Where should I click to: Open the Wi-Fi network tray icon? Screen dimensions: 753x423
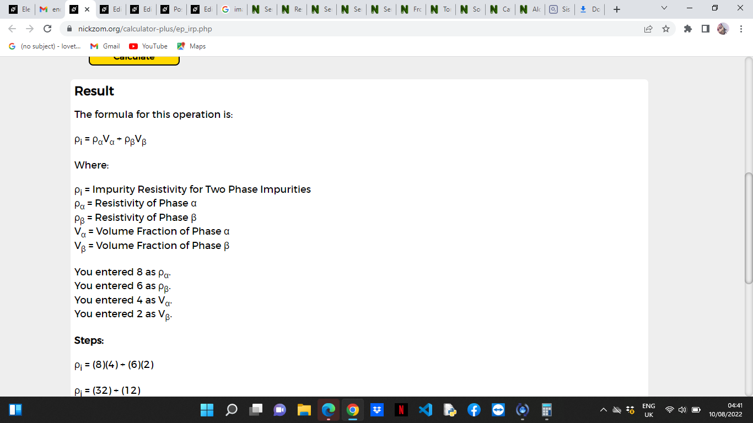click(670, 410)
